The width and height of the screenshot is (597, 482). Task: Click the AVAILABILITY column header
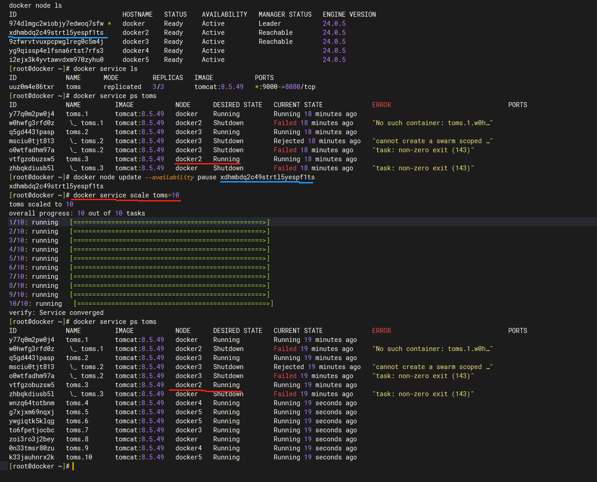pyautogui.click(x=224, y=14)
